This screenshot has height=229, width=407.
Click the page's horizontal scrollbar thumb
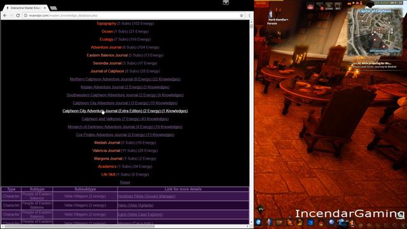pyautogui.click(x=80, y=226)
